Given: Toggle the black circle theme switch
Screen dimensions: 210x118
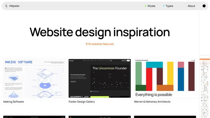Looking at the screenshot, I should (x=204, y=6).
